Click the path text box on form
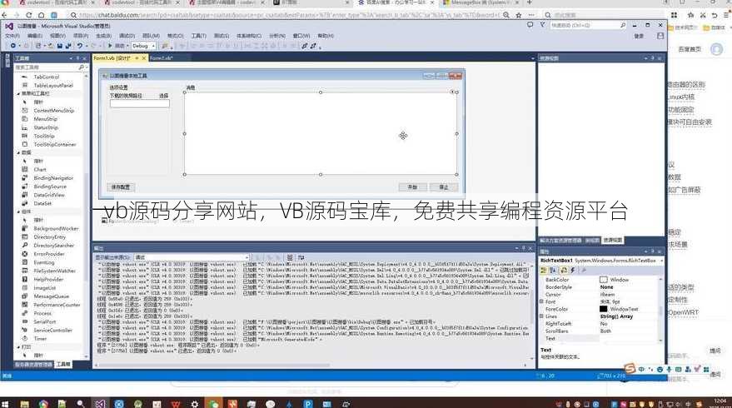 coord(140,103)
